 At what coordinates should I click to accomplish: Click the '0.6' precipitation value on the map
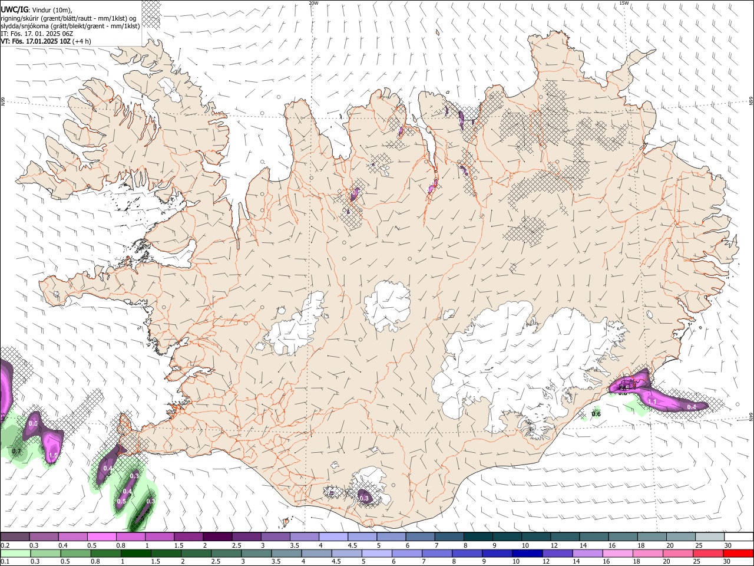[x=596, y=414]
